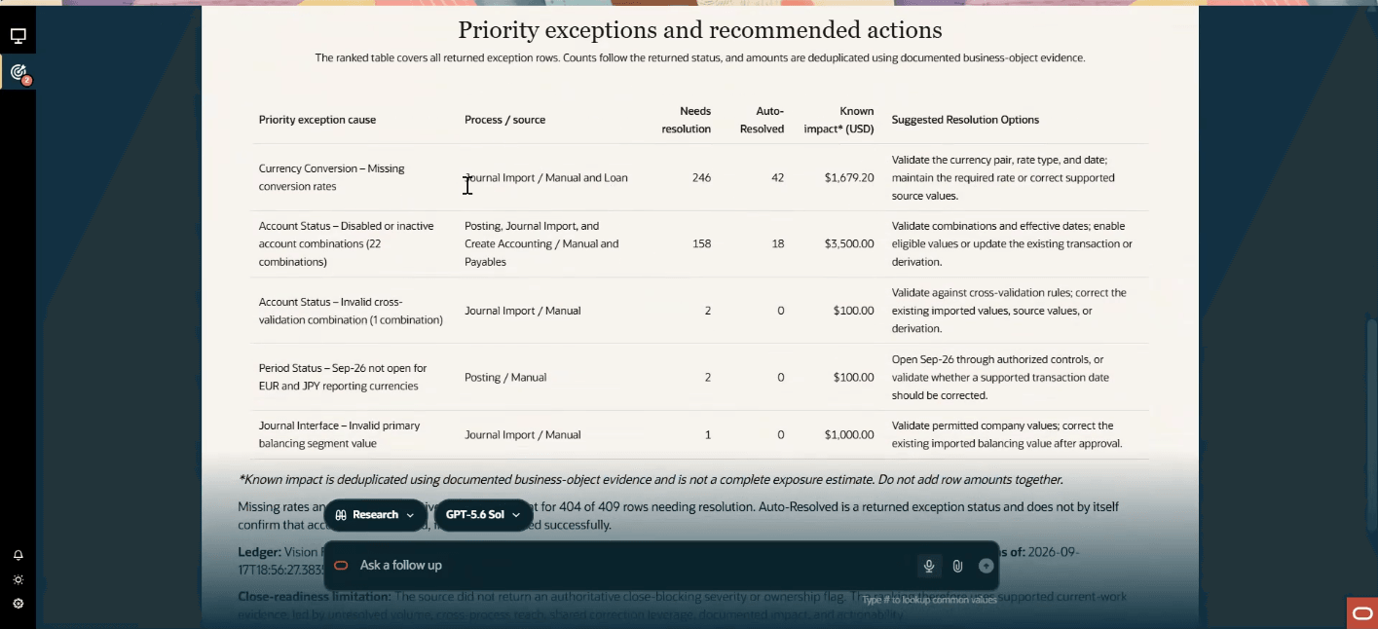This screenshot has height=629, width=1378.
Task: Select the 'Needs resolution' column header
Action: pos(686,120)
